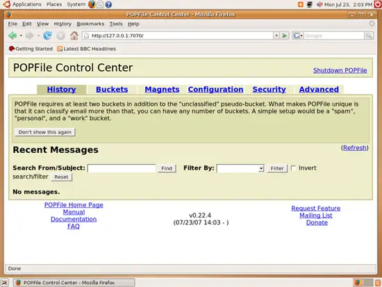Click the volume speaker tray icon
Screen dimensions: 382x287
point(319,4)
